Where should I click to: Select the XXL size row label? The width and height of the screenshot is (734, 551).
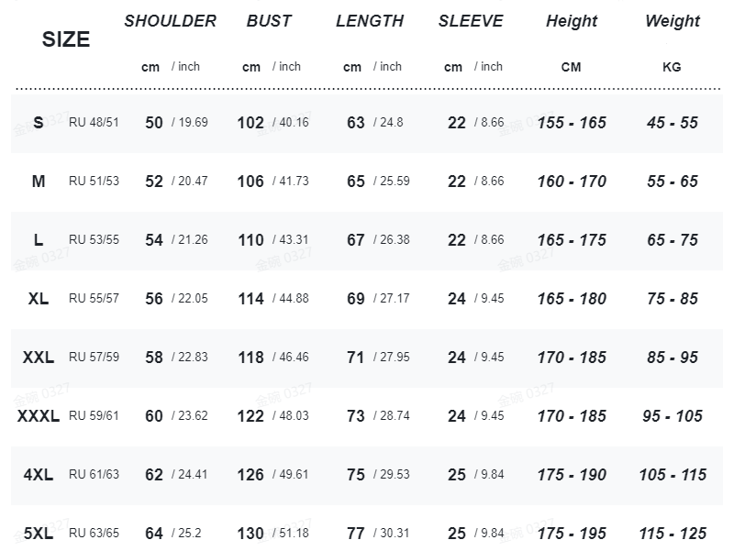39,358
